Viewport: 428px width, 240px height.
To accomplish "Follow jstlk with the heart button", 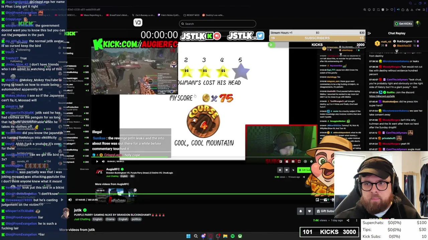I will [x=309, y=211].
